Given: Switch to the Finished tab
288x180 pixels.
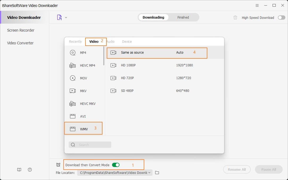Looking at the screenshot, I should coord(183,17).
